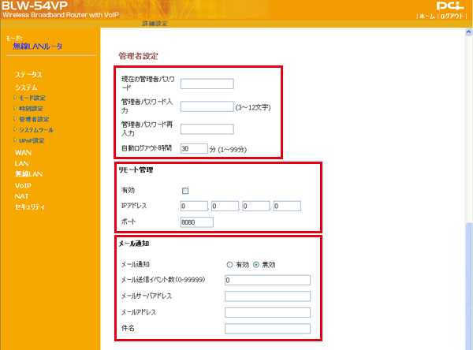Click first IPアドレス octet field

tap(194, 206)
